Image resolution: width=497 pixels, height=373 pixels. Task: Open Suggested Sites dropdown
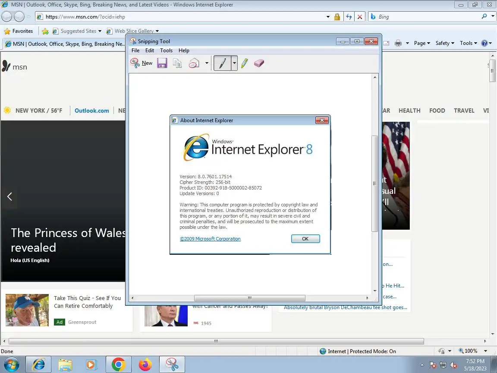pyautogui.click(x=77, y=31)
